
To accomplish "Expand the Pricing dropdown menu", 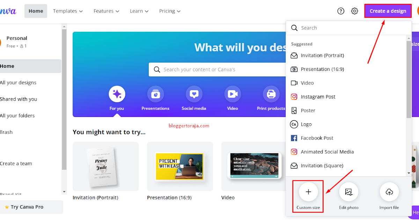I will click(x=170, y=11).
